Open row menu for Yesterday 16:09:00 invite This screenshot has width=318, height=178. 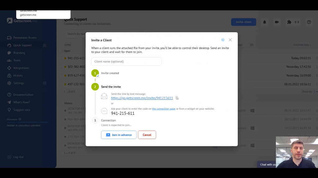coord(316,76)
